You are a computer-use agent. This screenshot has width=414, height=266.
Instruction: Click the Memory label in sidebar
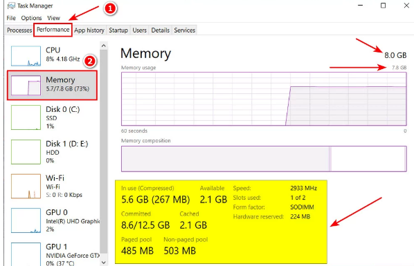point(60,79)
